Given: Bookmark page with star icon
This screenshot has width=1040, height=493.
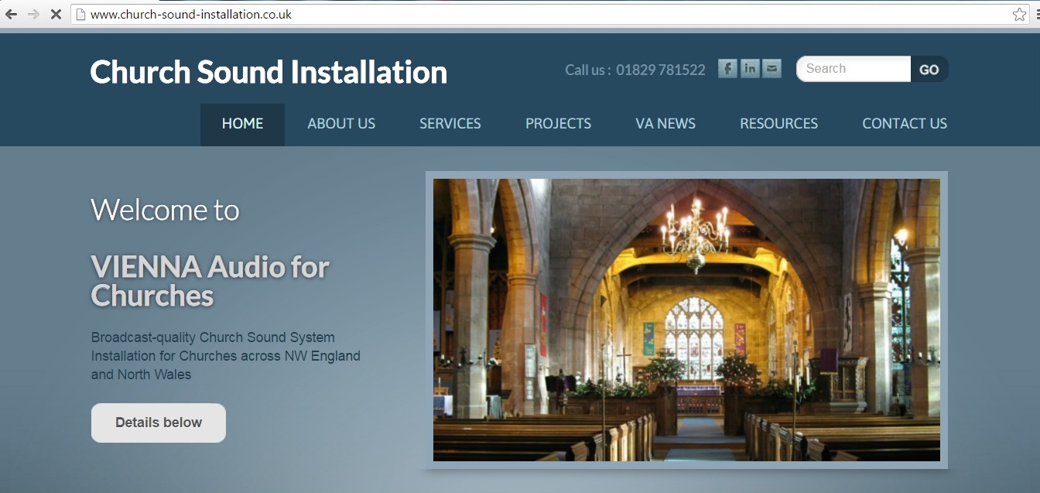Looking at the screenshot, I should (x=1019, y=14).
